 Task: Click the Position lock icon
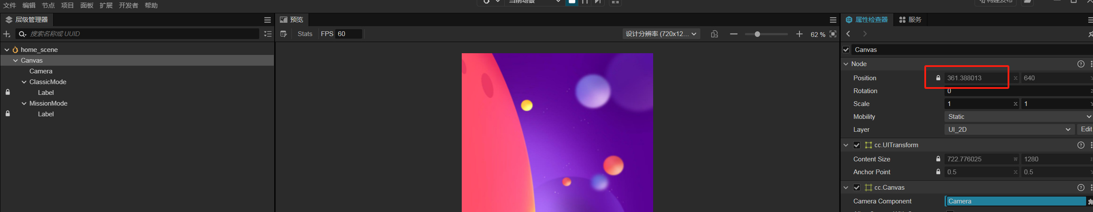(x=938, y=78)
